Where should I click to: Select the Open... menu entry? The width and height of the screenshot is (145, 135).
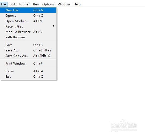click(x=28, y=16)
